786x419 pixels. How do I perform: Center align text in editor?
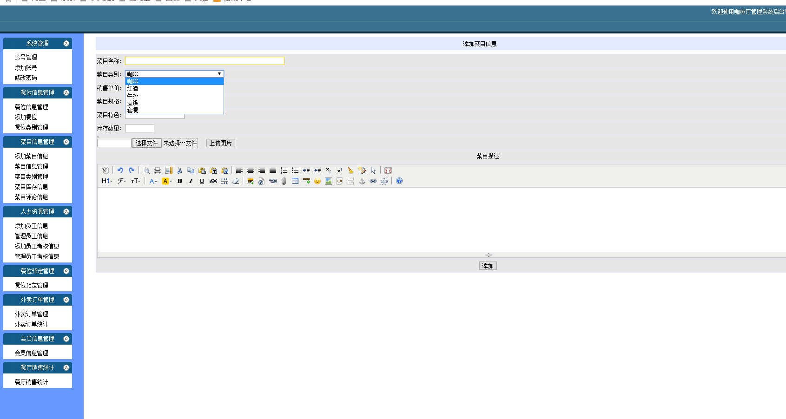[251, 170]
